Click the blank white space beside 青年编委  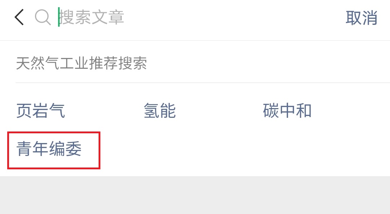[245, 151]
